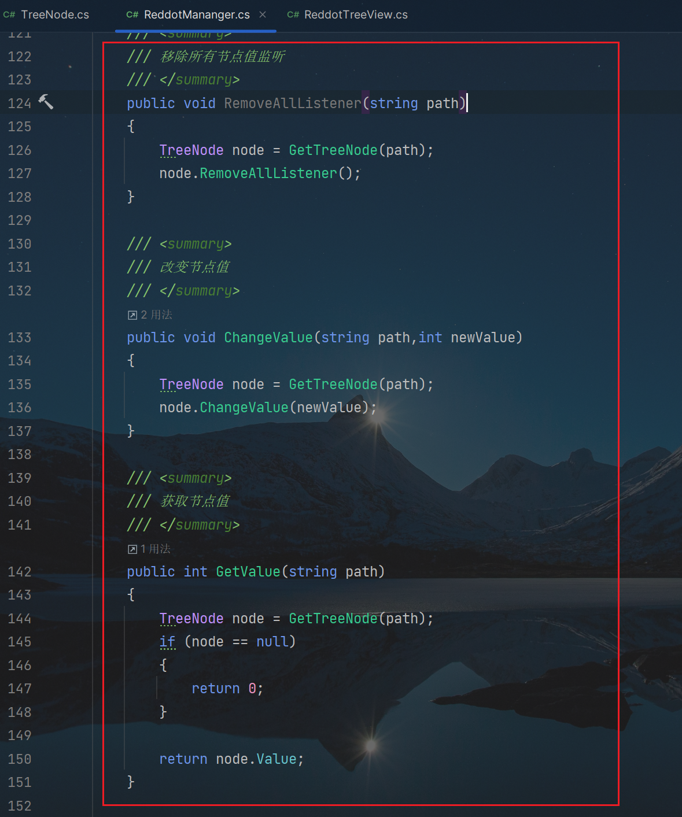Click the comment '改变节点值'

[195, 267]
